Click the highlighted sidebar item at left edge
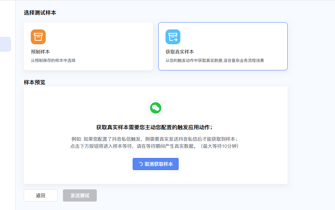This screenshot has width=335, height=210. click(x=5, y=44)
